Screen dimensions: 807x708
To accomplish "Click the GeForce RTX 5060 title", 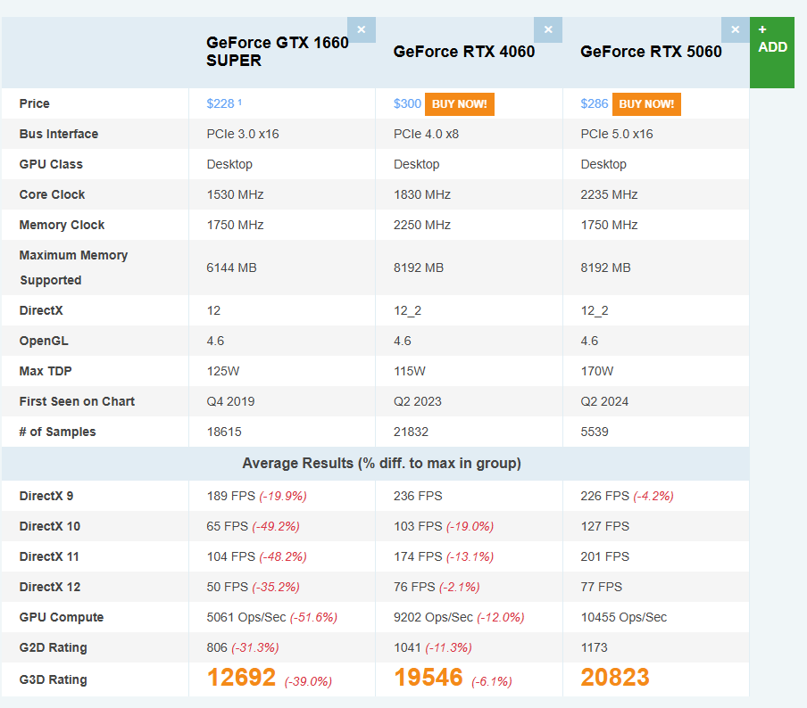I will (x=651, y=52).
